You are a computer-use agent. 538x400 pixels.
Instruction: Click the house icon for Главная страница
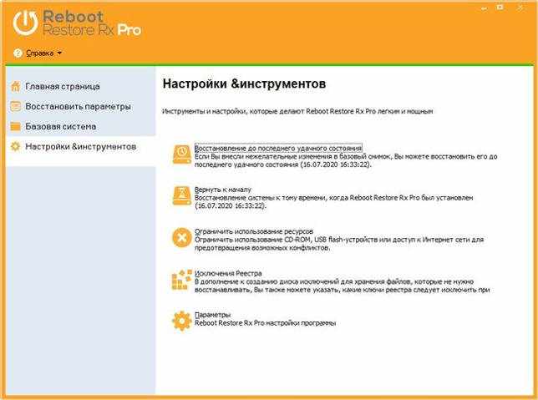(15, 87)
